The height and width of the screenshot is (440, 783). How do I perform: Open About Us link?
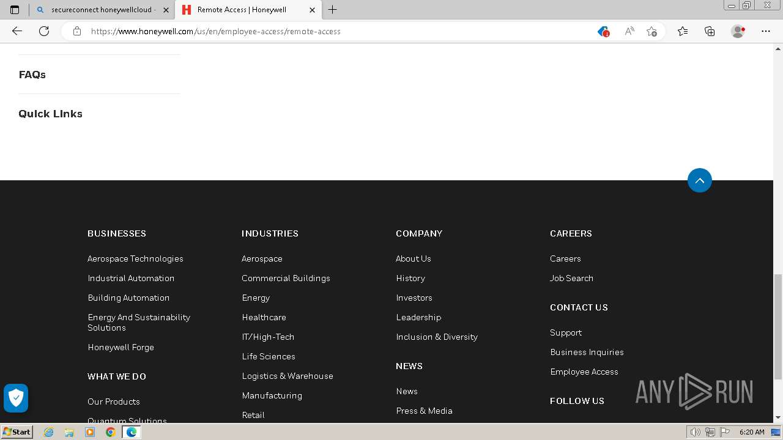(414, 258)
